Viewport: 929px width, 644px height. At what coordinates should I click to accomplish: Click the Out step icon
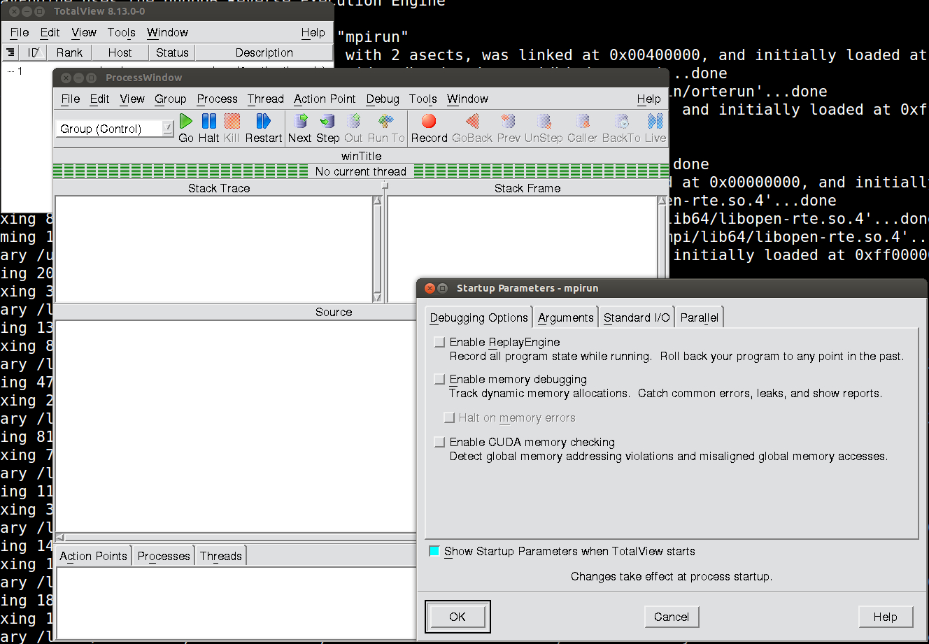click(354, 121)
